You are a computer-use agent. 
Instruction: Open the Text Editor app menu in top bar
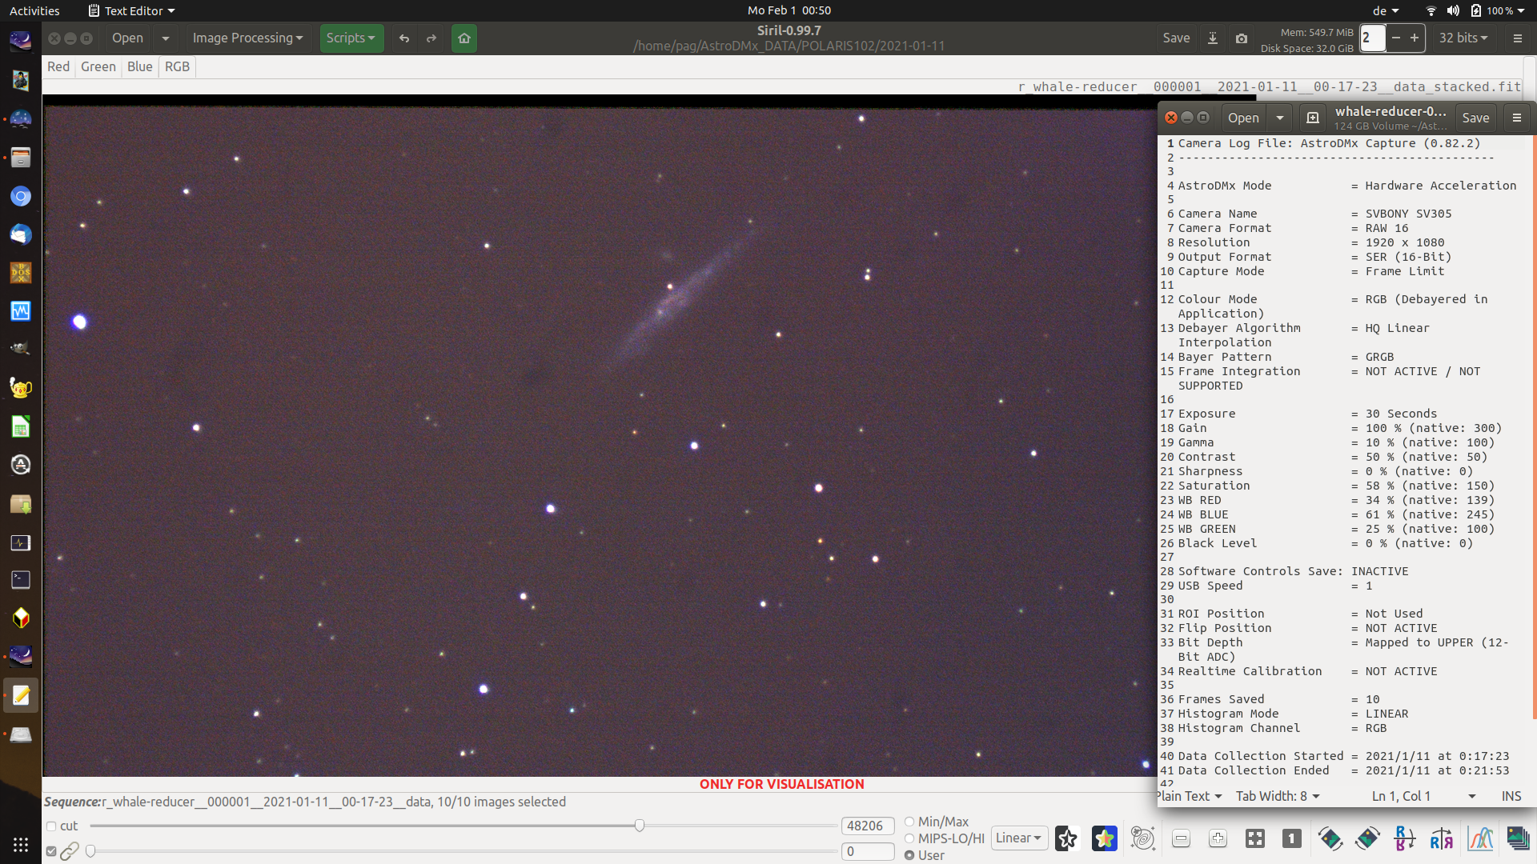coord(132,10)
